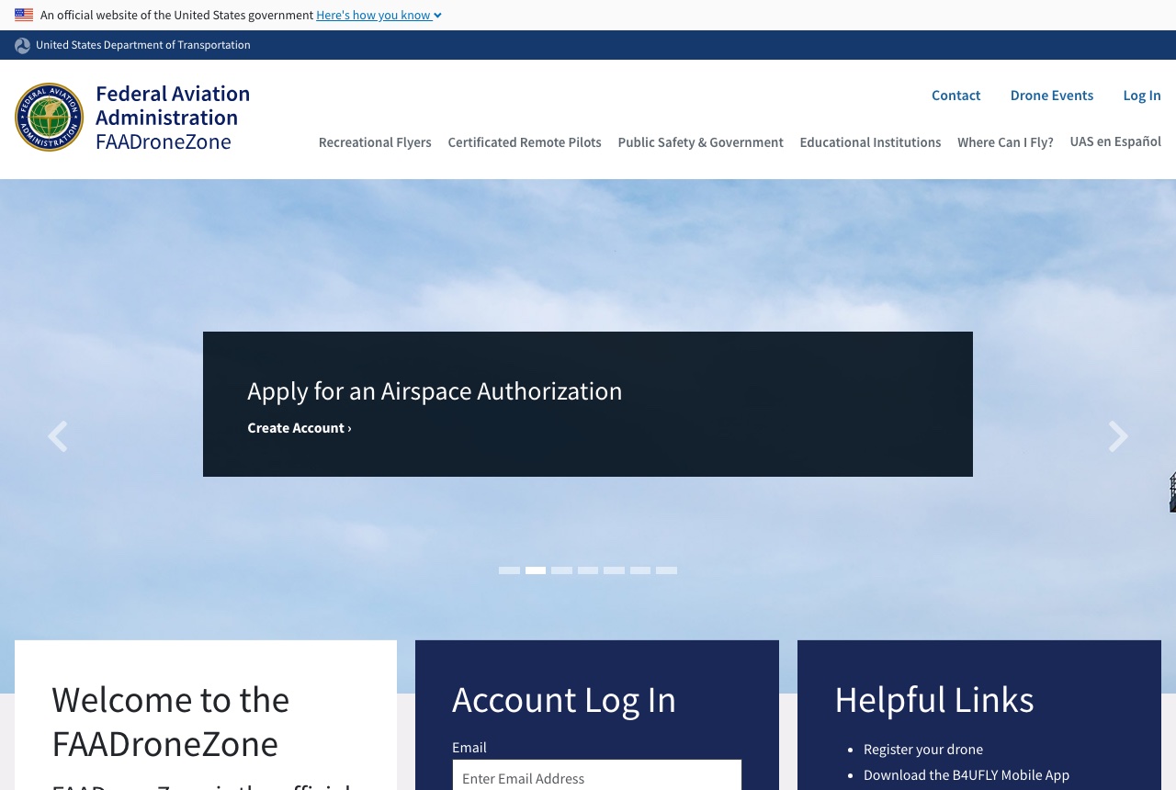Switch site to UAS en Español
The height and width of the screenshot is (790, 1176).
coord(1115,141)
